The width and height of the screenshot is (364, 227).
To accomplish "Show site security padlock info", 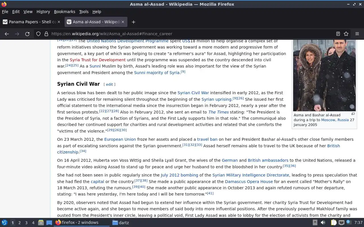I will click(x=46, y=34).
